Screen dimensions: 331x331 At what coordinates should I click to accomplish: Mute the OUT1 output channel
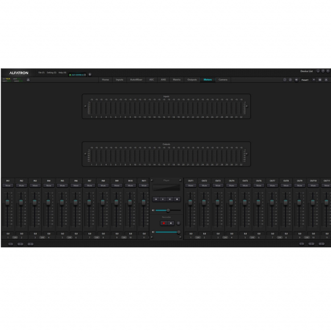coord(190,185)
